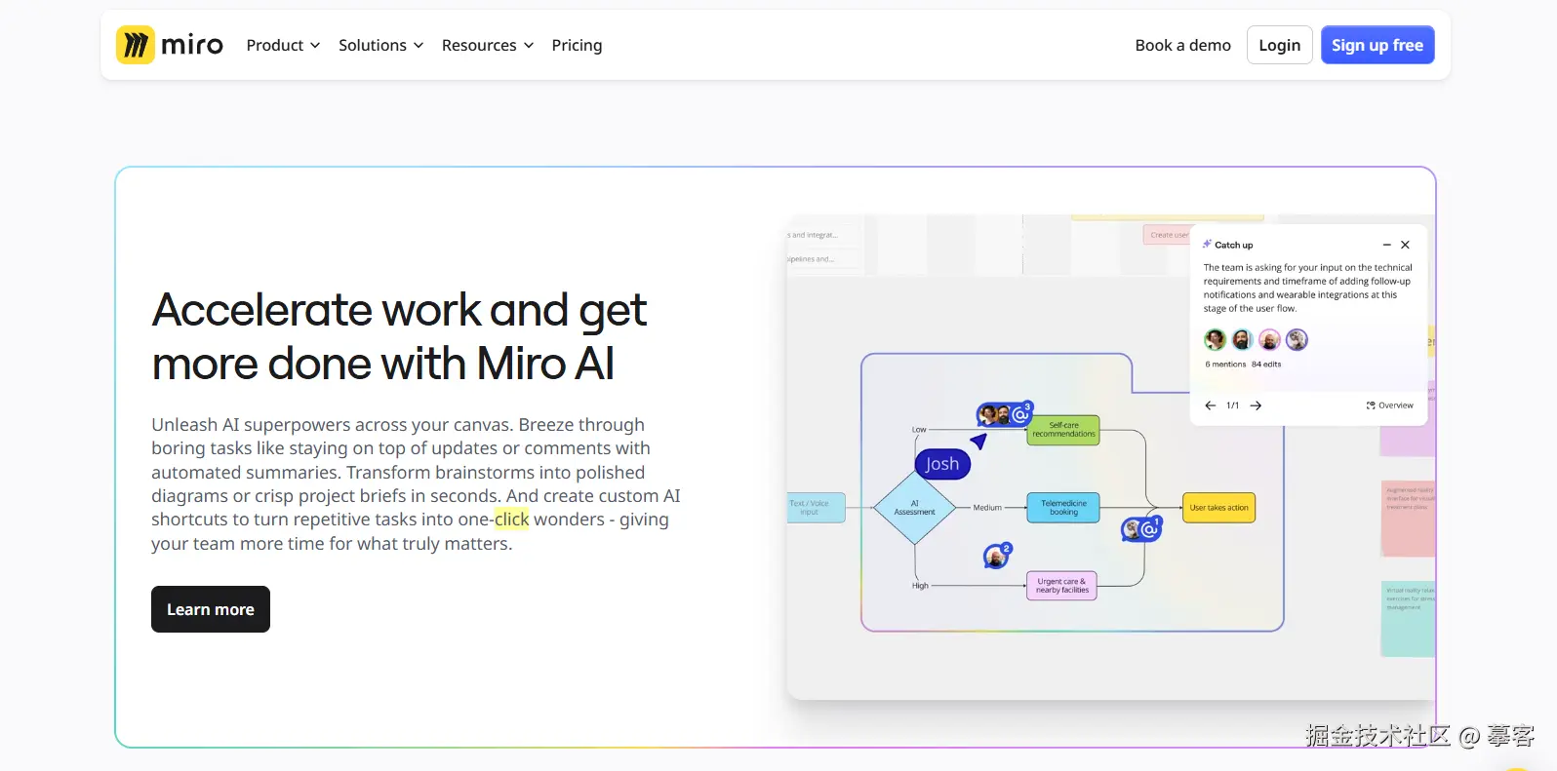Open comment avatar badge with count 2

(x=997, y=556)
